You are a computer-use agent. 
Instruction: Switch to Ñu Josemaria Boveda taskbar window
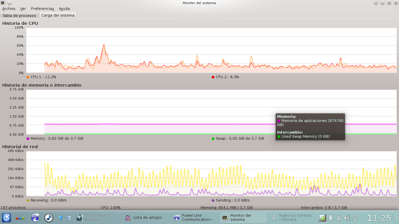coord(98,218)
